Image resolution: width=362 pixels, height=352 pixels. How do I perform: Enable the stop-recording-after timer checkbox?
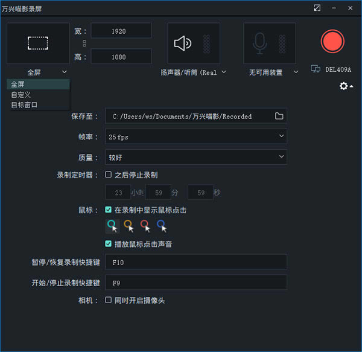(109, 175)
